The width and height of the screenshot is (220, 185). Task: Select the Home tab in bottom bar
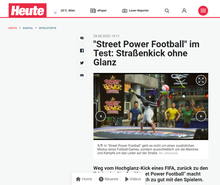point(84,179)
